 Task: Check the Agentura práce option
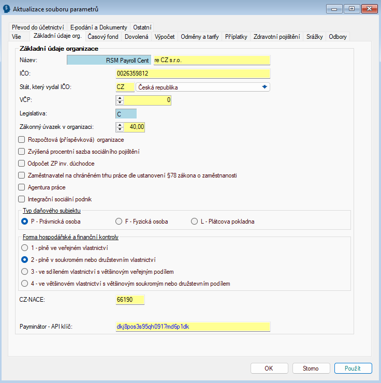click(x=21, y=187)
